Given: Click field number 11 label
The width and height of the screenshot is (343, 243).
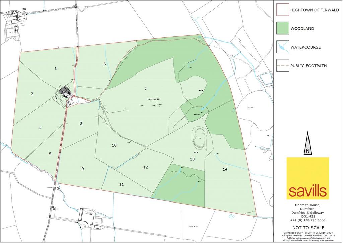Looking at the screenshot, I should click(121, 184).
